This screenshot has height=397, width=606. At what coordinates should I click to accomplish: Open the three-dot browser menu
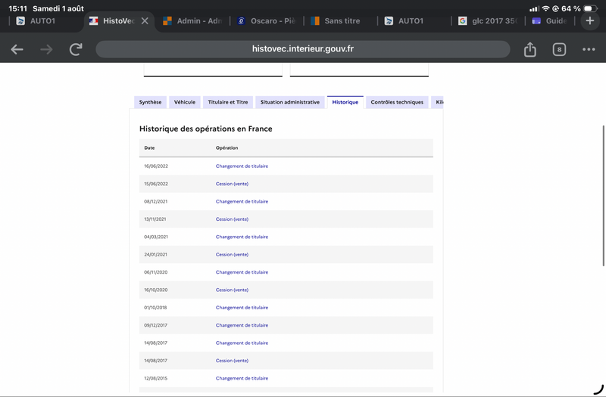589,49
